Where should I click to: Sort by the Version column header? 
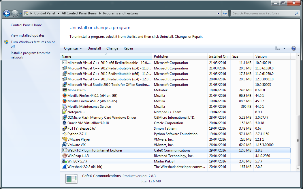272,56
